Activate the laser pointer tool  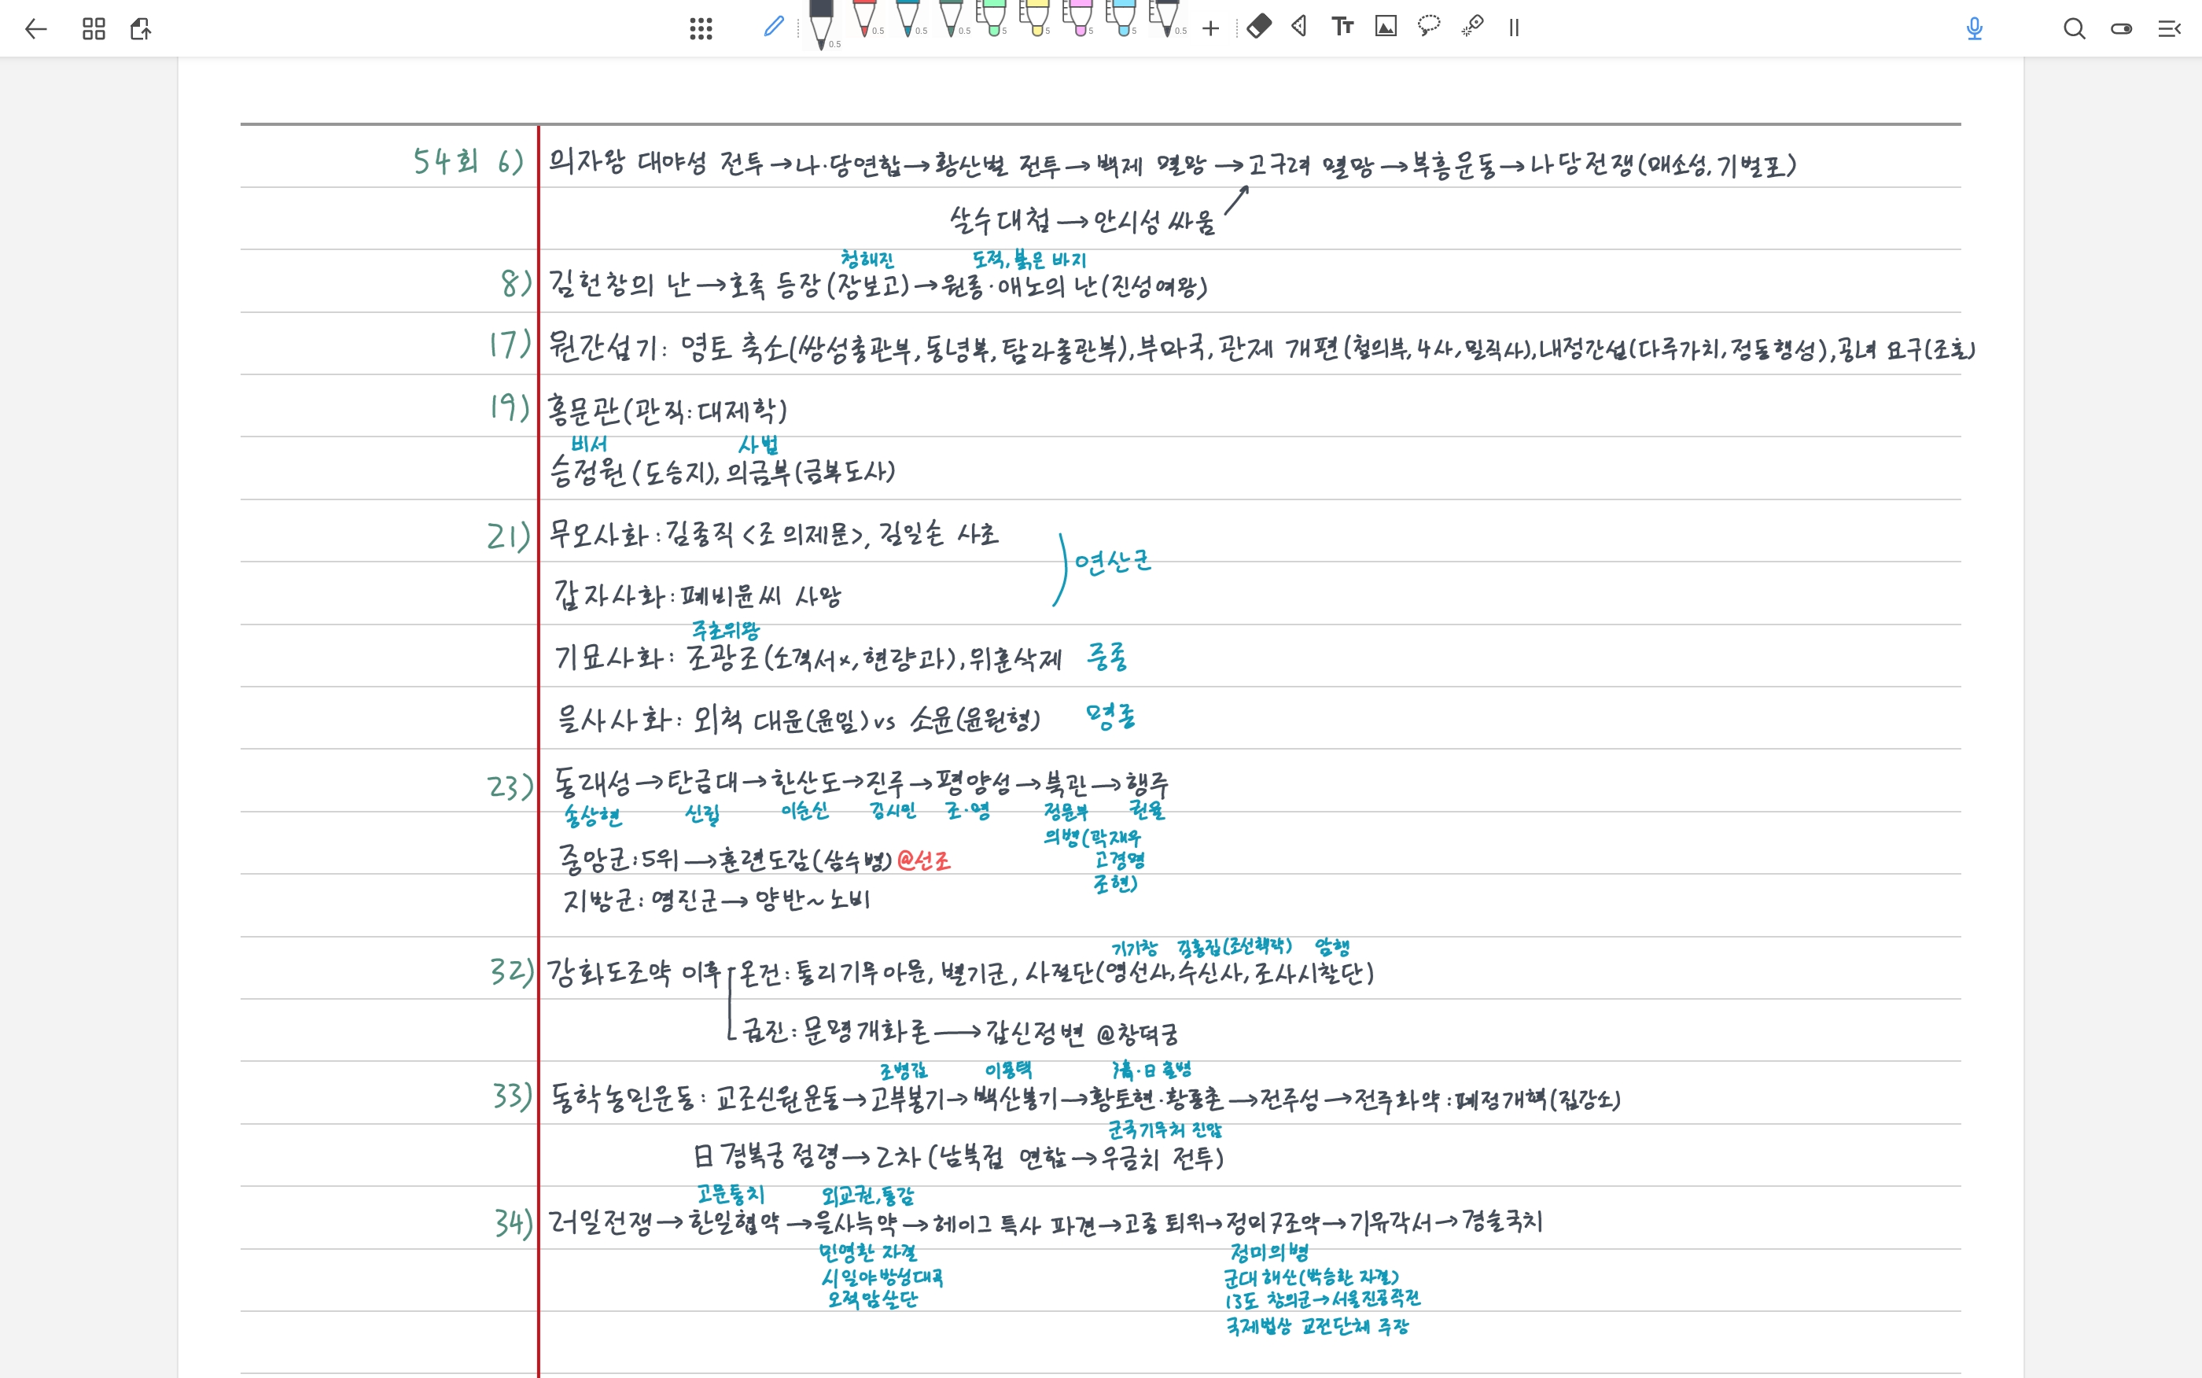[x=1472, y=27]
